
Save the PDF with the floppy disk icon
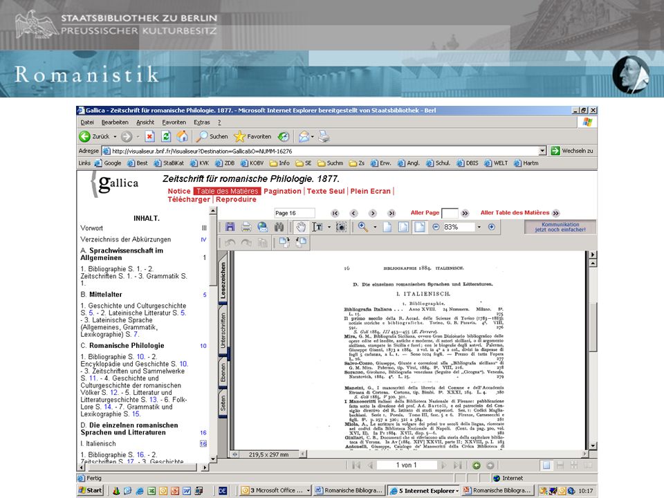[230, 227]
